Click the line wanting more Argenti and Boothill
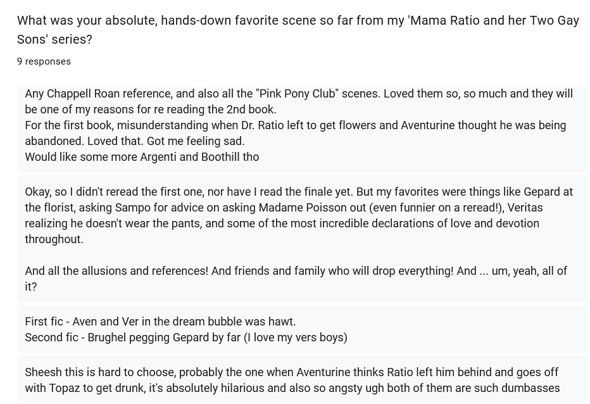 point(142,157)
